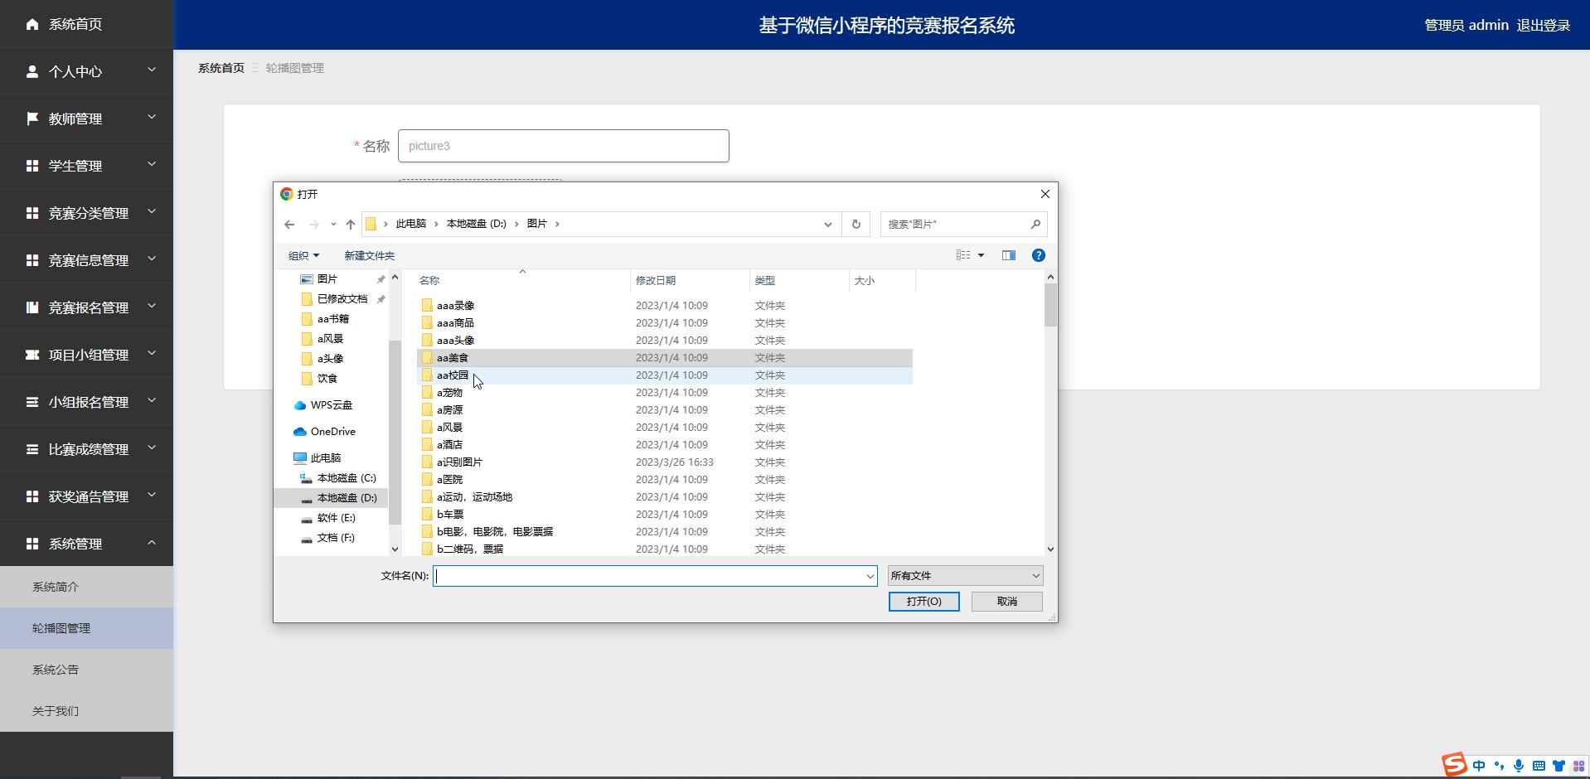Click the grid icon beside 获奖通告管理
The image size is (1590, 779).
coord(32,496)
